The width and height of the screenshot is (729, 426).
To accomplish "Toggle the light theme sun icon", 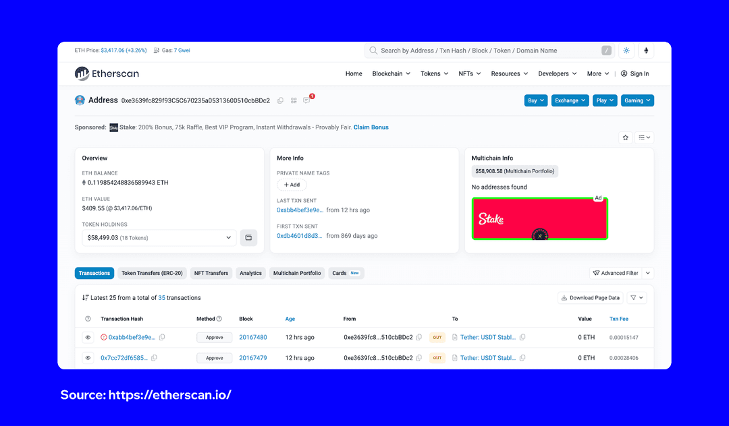I will (x=626, y=51).
